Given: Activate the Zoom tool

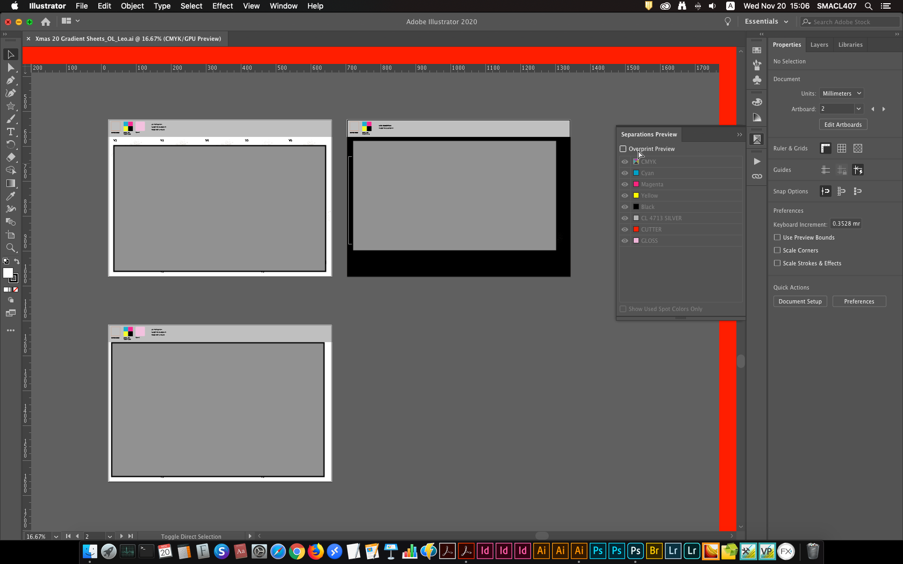Looking at the screenshot, I should pos(11,248).
